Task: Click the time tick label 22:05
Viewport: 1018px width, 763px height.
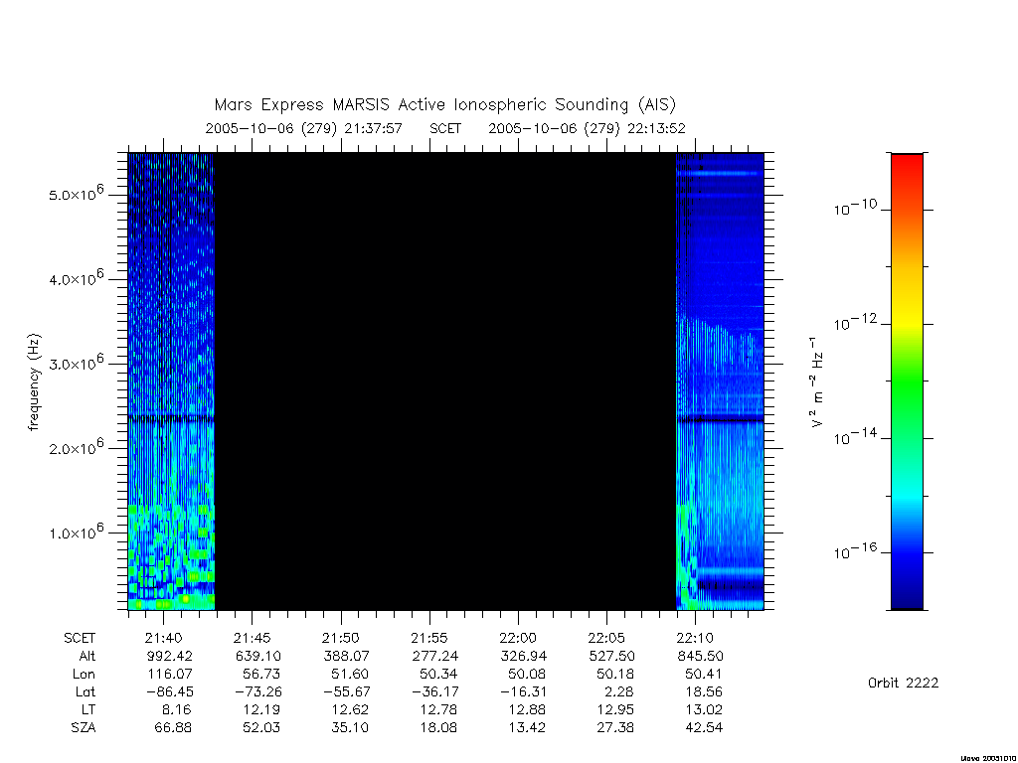Action: point(606,639)
